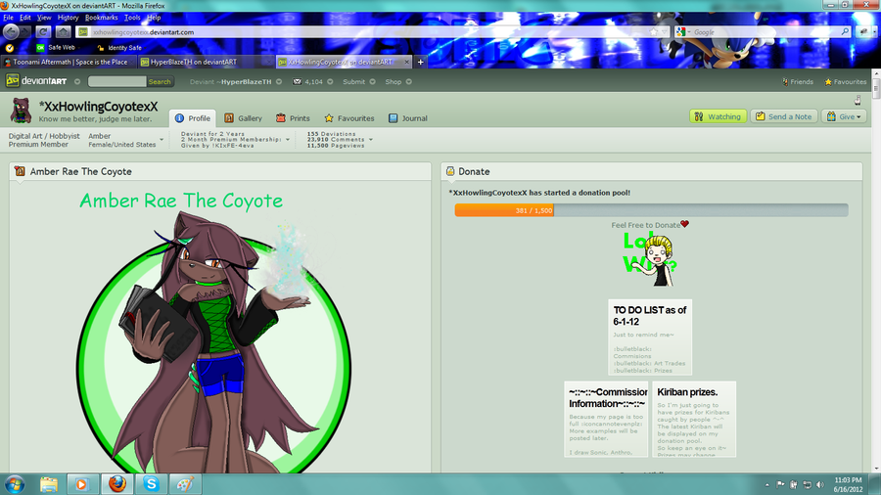The width and height of the screenshot is (881, 495).
Task: Expand the Shop dropdown arrow
Action: pos(409,82)
